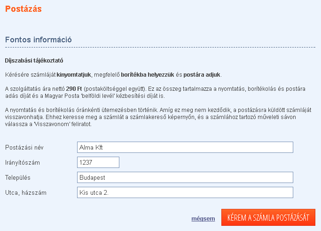Screen dimensions: 321x231
Task: Click the Fontos információ section heading
Action: [x=39, y=40]
